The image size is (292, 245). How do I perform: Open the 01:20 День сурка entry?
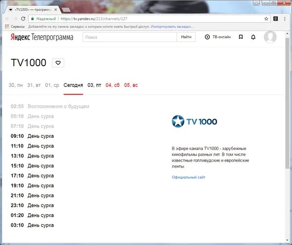coord(32,215)
